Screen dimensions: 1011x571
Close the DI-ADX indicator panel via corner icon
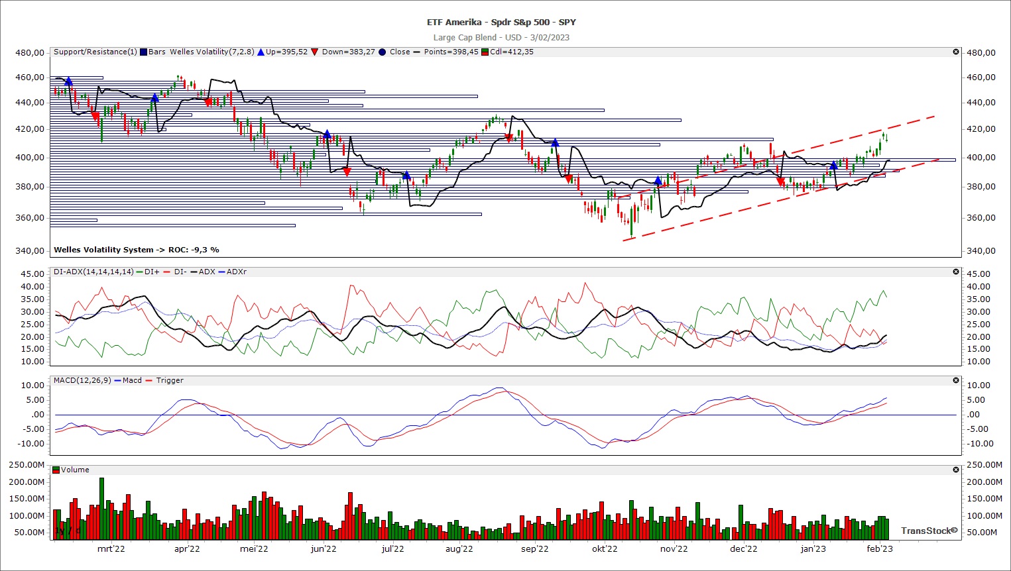coord(956,272)
